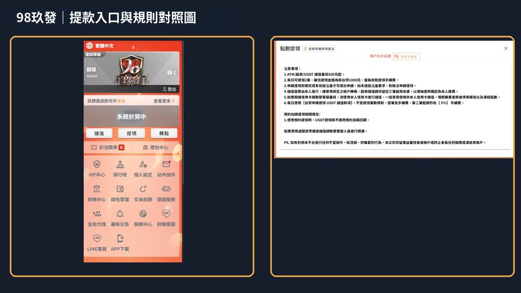The image size is (521, 293).
Task: Open the 財務客服 LINE icon
Action: pos(166,213)
